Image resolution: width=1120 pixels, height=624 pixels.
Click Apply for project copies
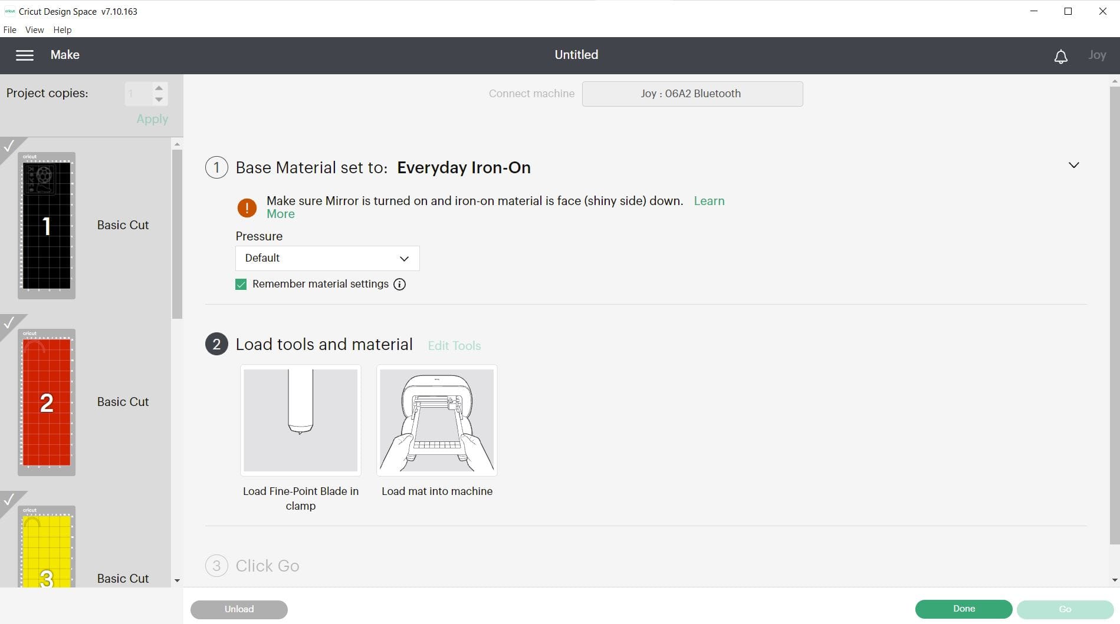152,119
